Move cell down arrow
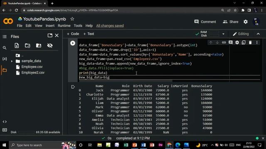The height and width of the screenshot is (149, 266). click(217, 43)
